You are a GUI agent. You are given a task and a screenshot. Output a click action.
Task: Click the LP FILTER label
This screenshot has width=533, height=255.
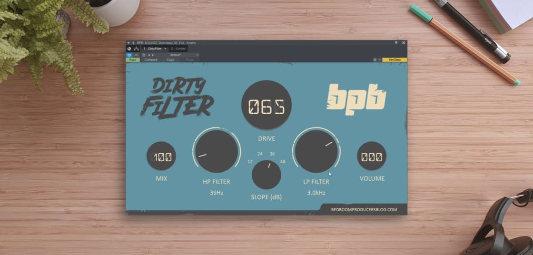[316, 182]
